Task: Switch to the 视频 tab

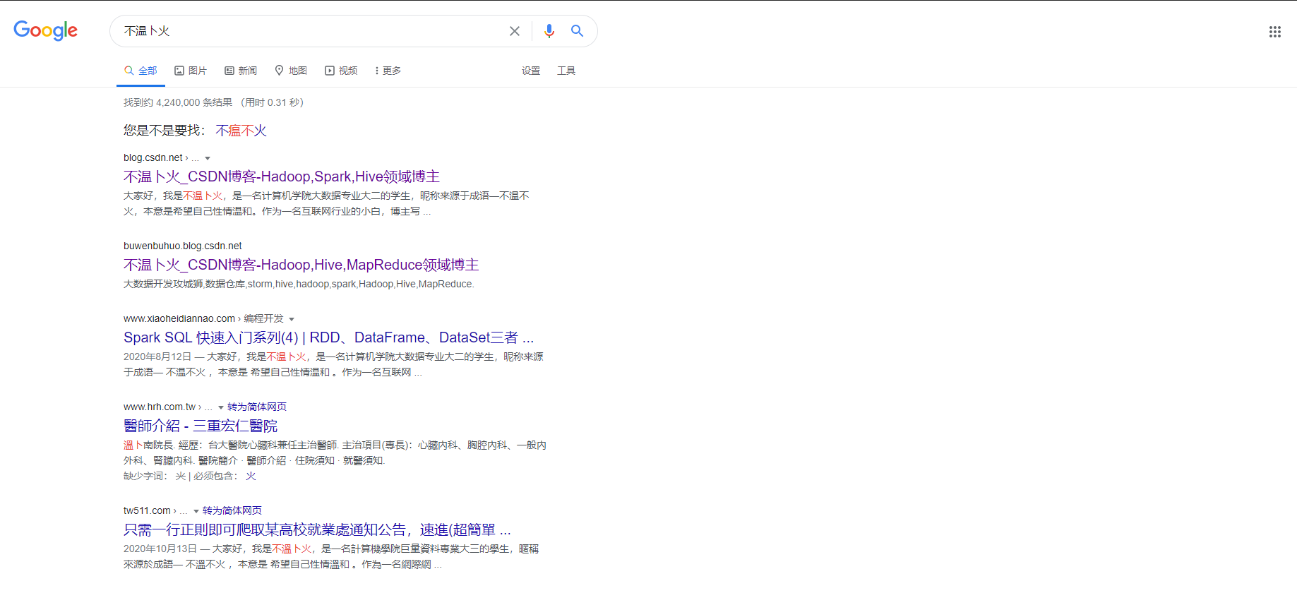Action: click(341, 71)
